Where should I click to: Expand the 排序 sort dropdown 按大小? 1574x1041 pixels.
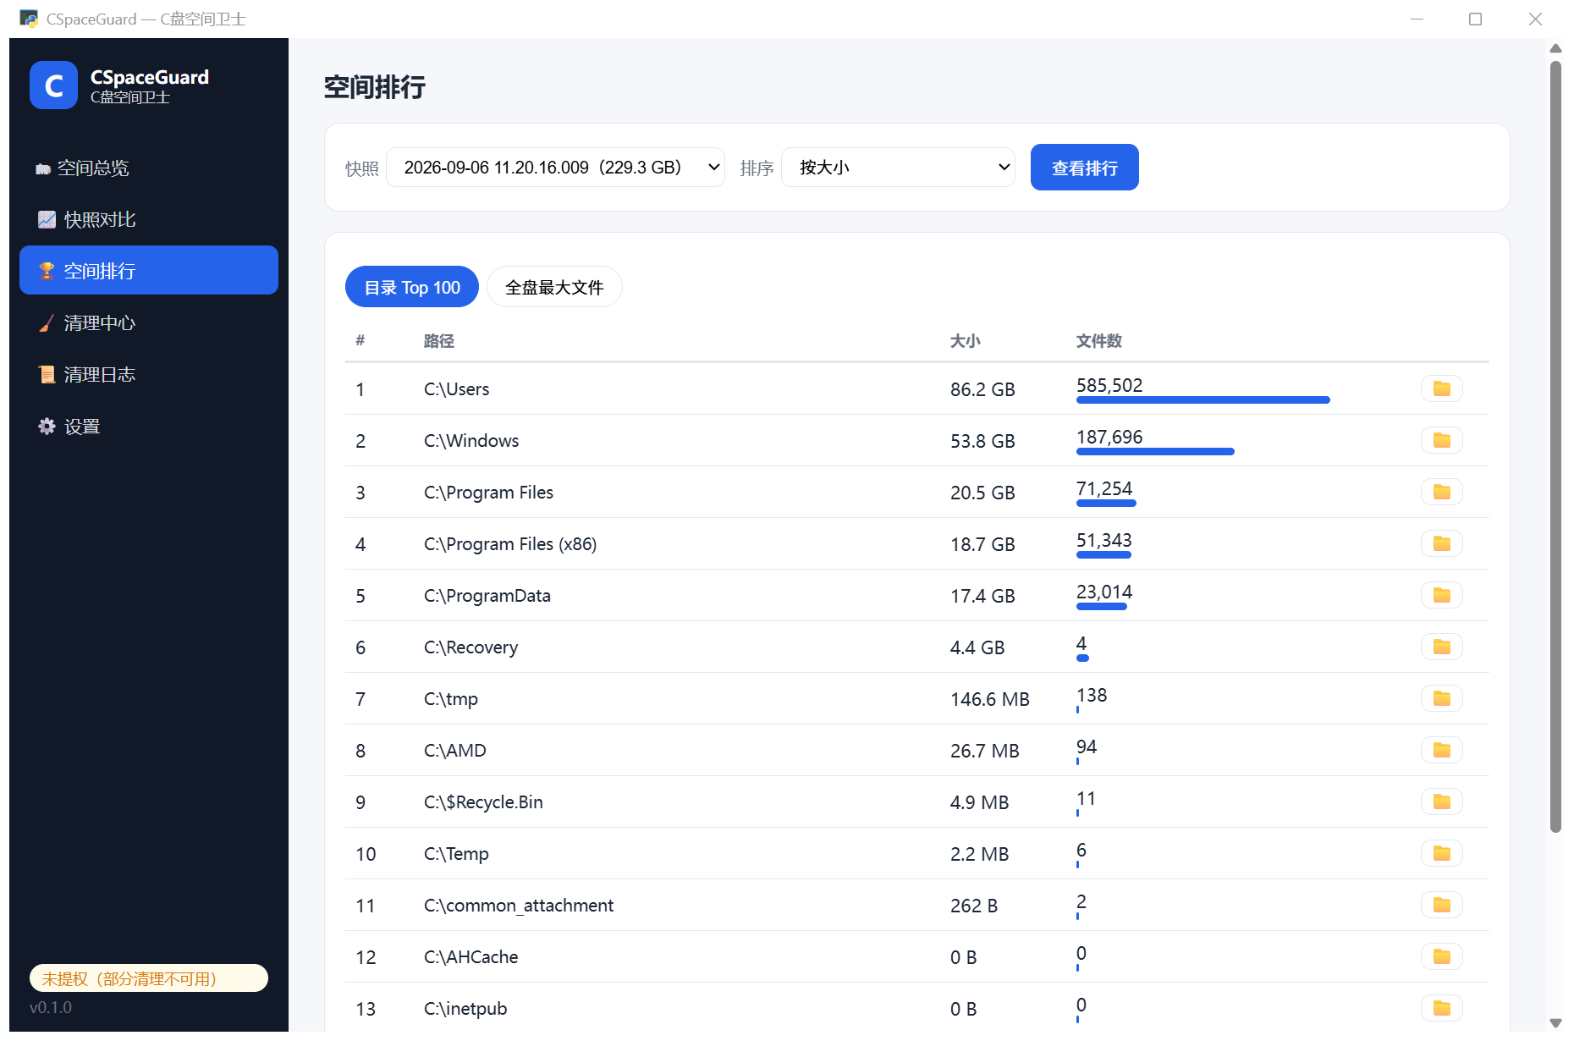coord(898,168)
